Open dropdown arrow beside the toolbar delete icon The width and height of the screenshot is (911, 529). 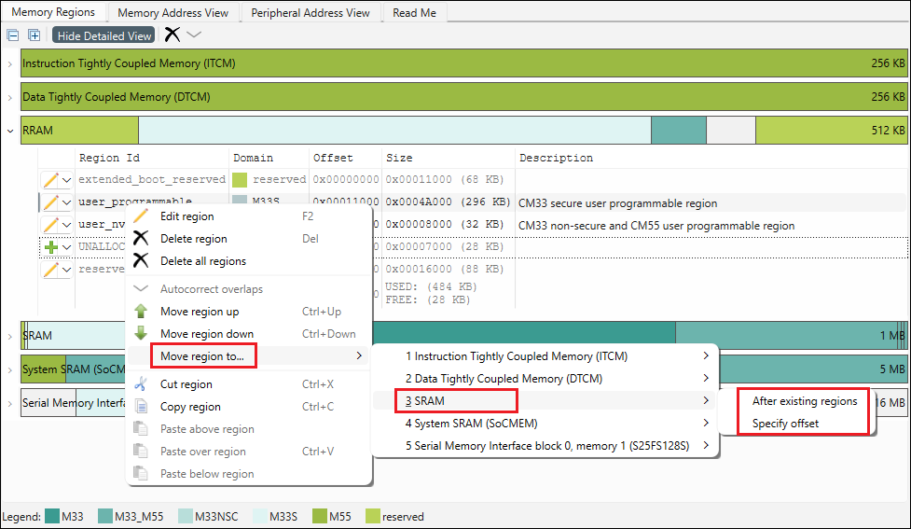pyautogui.click(x=194, y=35)
